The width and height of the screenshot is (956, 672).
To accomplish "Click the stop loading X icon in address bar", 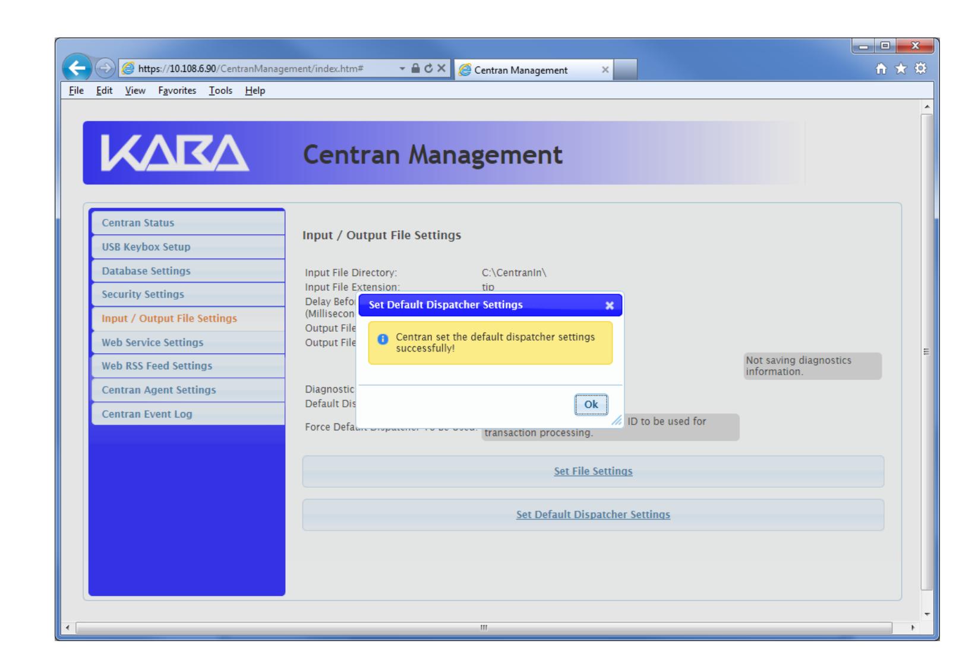I will click(x=441, y=68).
